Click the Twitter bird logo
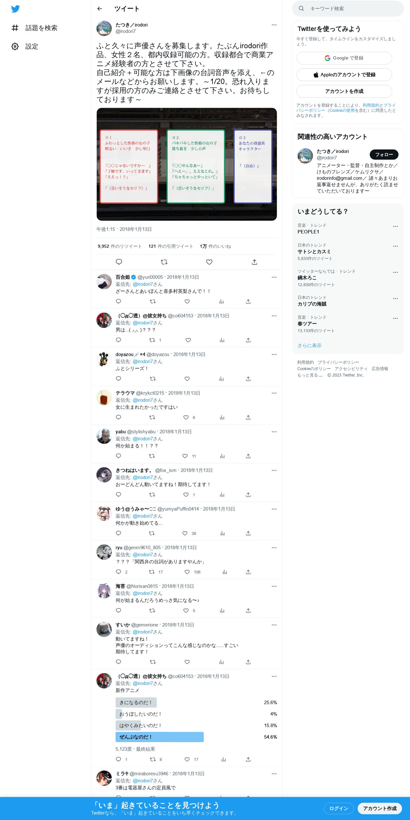Viewport: 410px width, 820px height. tap(15, 9)
